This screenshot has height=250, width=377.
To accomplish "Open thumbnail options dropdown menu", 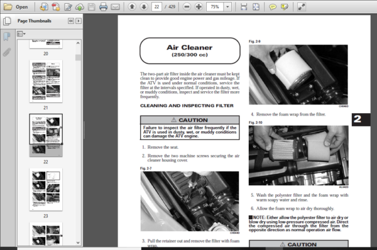I will coord(21,34).
